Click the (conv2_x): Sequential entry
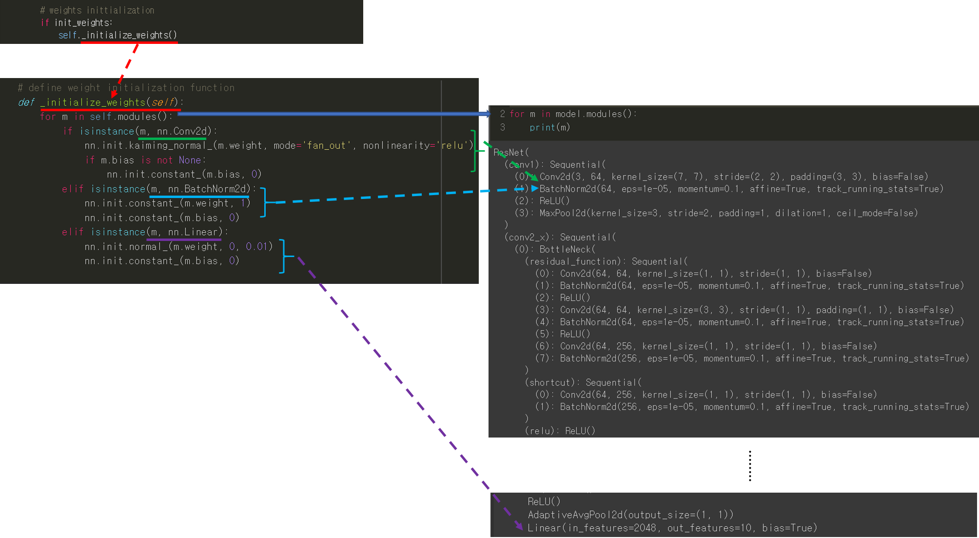The image size is (979, 538). 560,237
